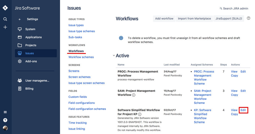Copy the PROC: Process Management Workflow
This screenshot has height=134, width=255.
pyautogui.click(x=234, y=76)
